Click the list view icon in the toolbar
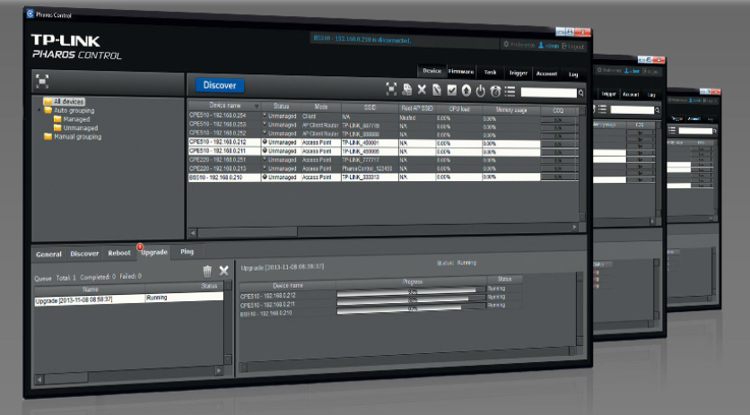This screenshot has width=750, height=415. pos(510,91)
